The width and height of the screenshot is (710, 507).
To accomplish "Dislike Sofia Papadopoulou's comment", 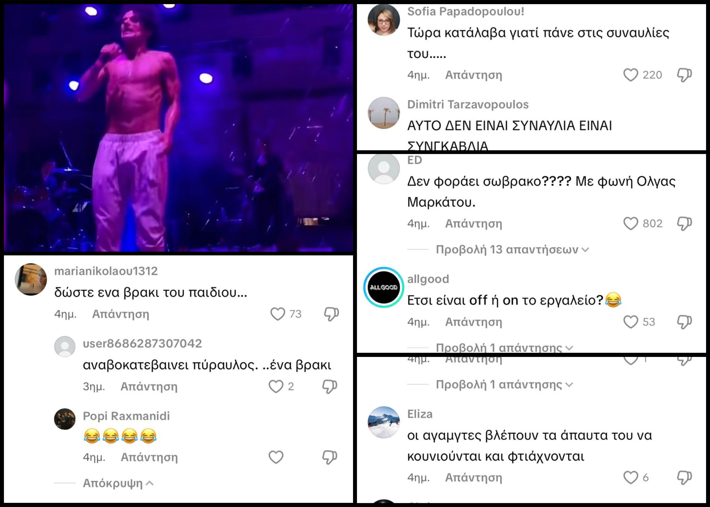I will coord(684,75).
